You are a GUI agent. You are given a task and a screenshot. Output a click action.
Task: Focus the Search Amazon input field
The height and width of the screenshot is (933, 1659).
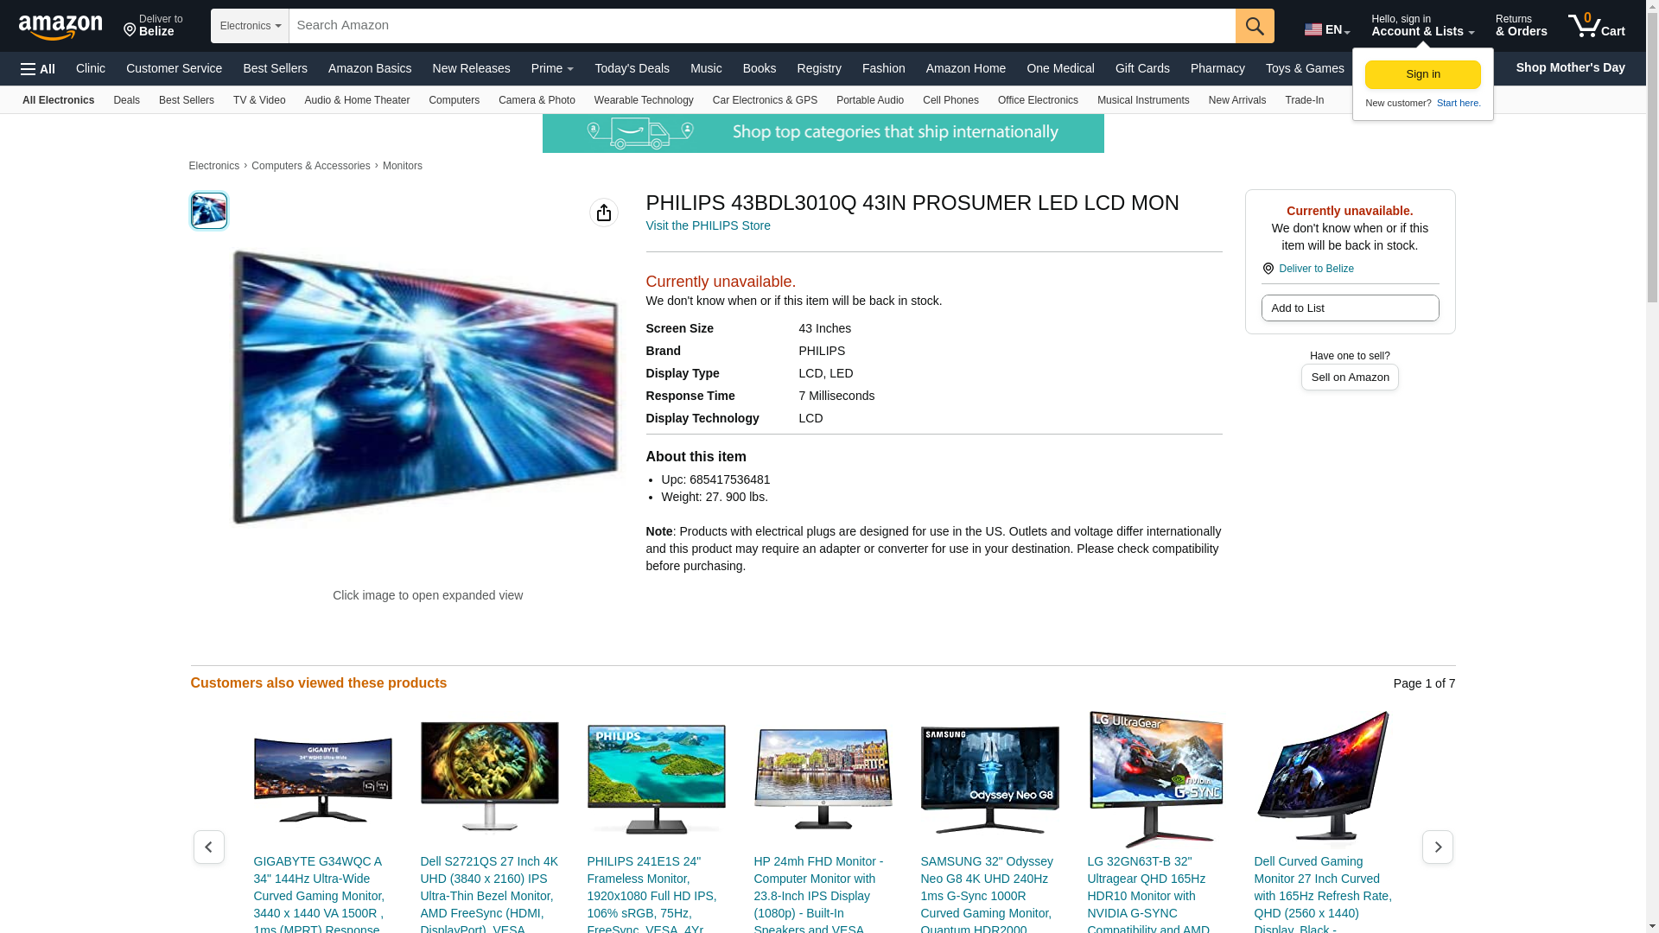click(760, 26)
